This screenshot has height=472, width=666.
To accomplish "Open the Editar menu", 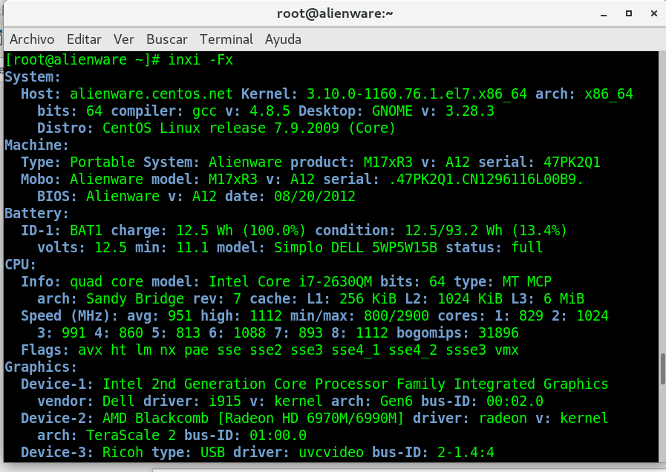I will 84,39.
